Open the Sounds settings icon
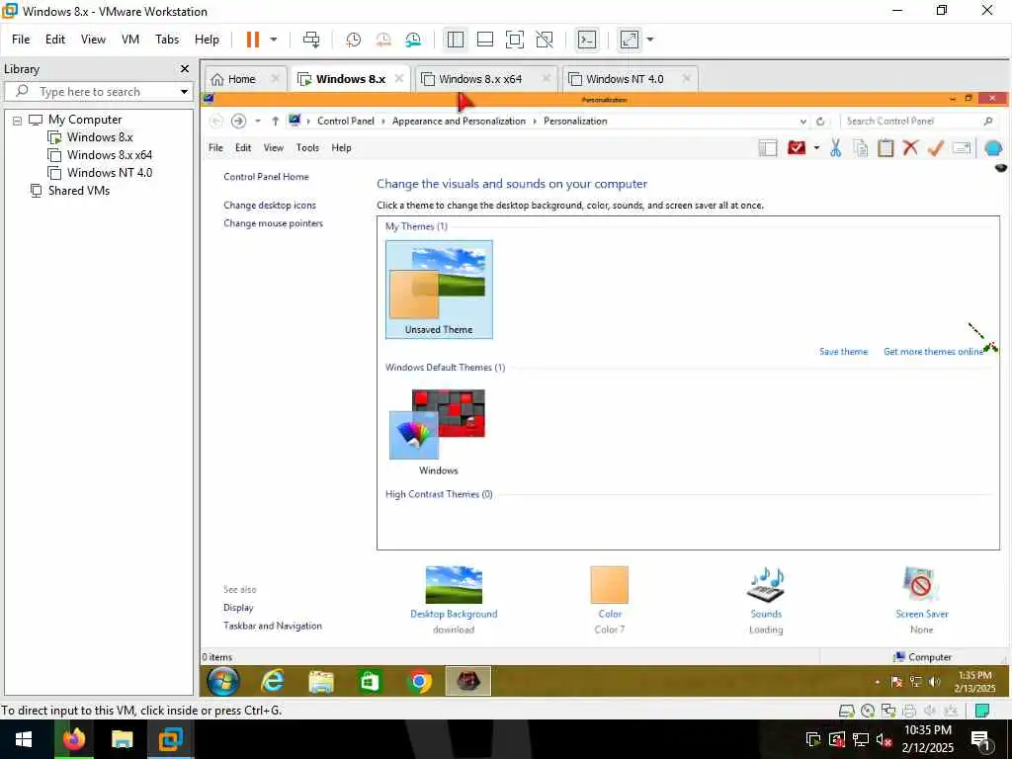The image size is (1012, 759). pos(766,585)
